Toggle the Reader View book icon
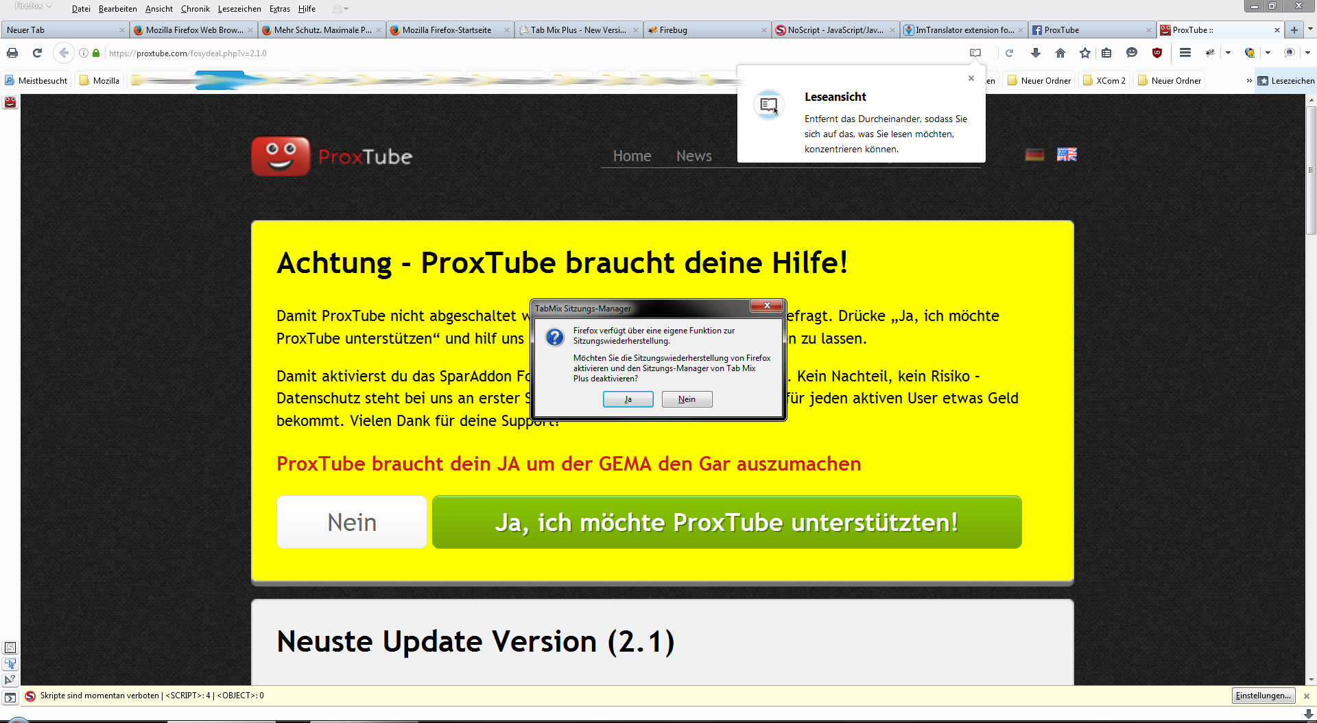 coord(975,53)
